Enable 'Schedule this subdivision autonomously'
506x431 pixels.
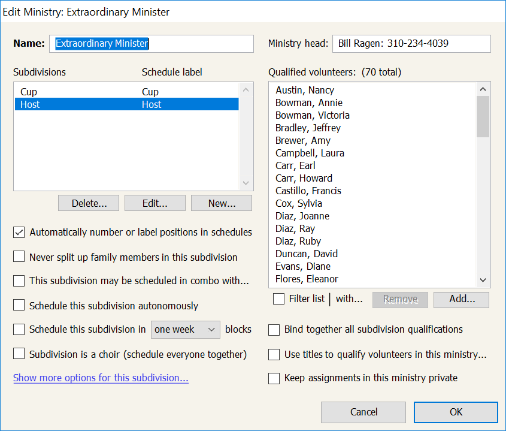tap(19, 306)
